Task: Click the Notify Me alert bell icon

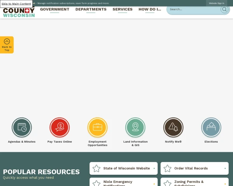Action: 173,127
